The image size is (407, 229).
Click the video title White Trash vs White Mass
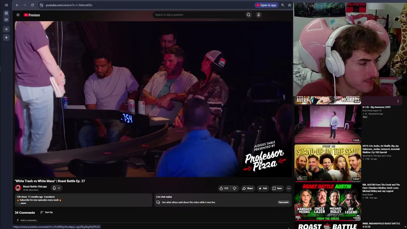tap(50, 181)
